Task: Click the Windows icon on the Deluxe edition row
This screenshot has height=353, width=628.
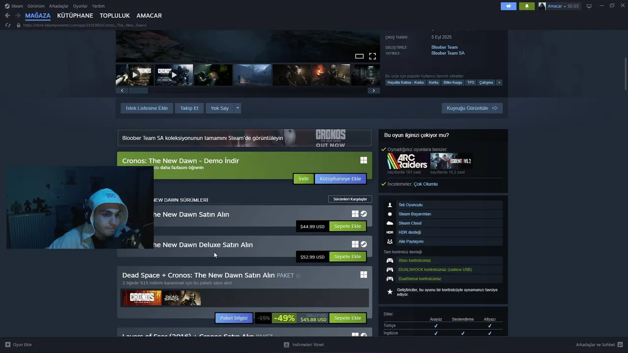Action: tap(355, 244)
